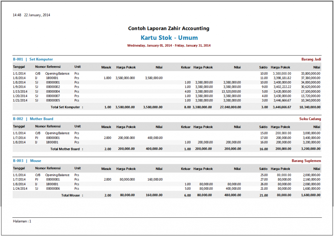
Task: Click the Suku Cadang category label
Action: pos(310,119)
